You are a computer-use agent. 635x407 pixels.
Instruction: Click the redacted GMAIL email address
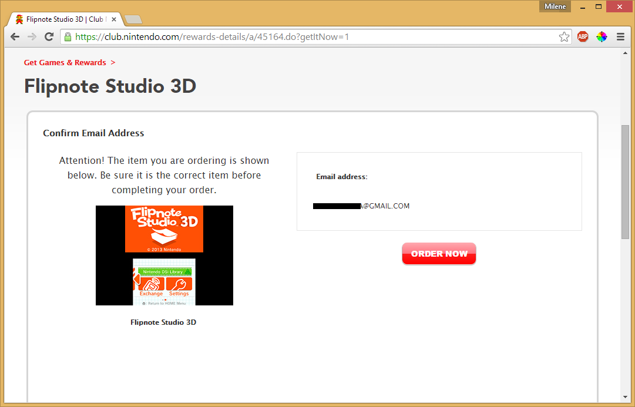[361, 206]
